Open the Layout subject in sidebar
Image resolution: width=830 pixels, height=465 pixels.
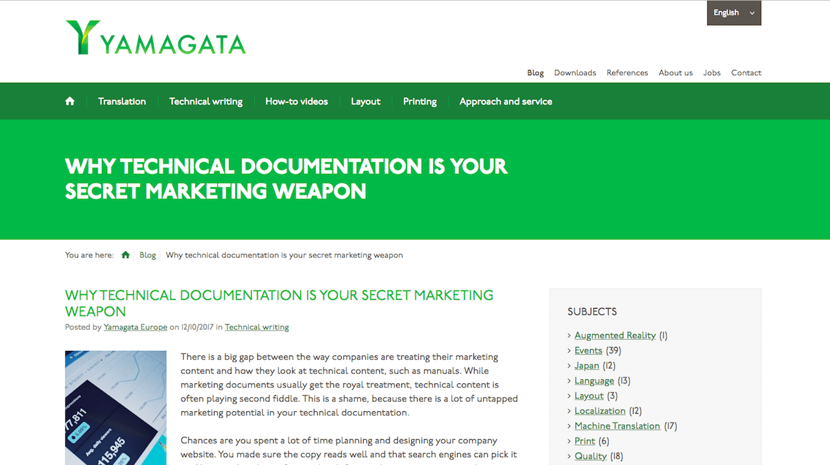589,396
